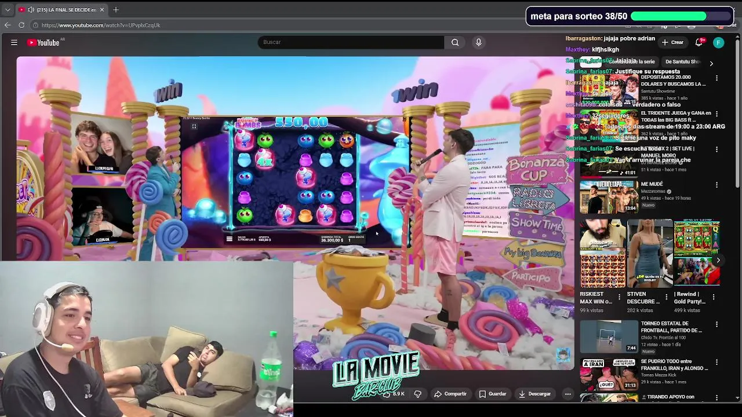Open options for Rewind Gold Party short

point(714,297)
